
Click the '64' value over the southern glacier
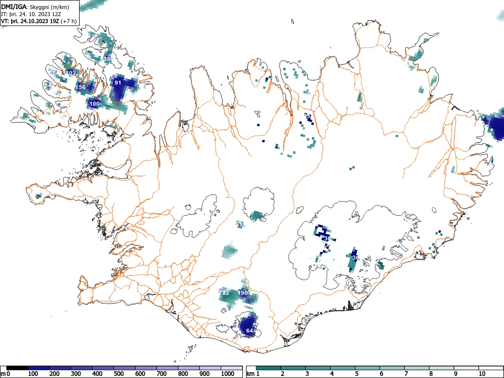coord(250,331)
